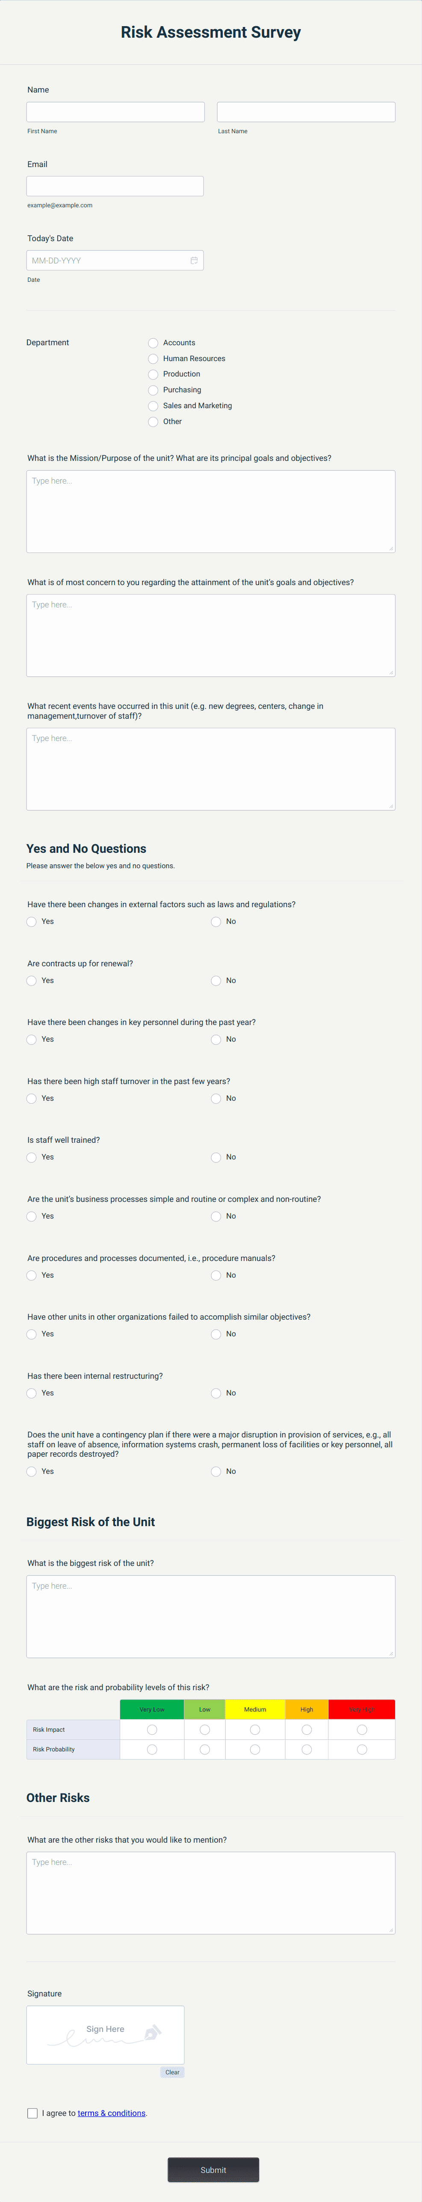This screenshot has width=422, height=2202.
Task: Clear the signature using the Clear button
Action: click(172, 2072)
